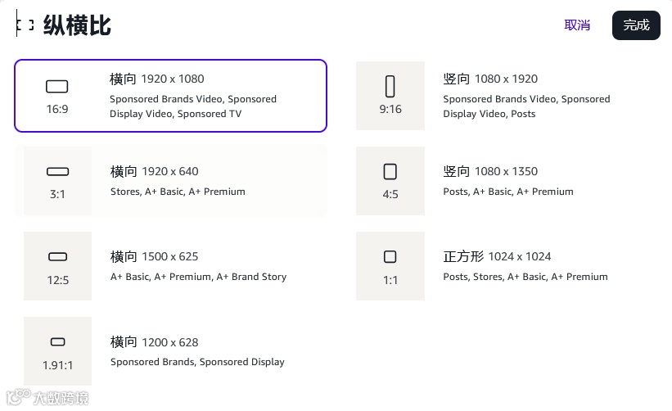672x411 pixels.
Task: Click the Posts, Stores, A+ Basic description
Action: point(525,277)
